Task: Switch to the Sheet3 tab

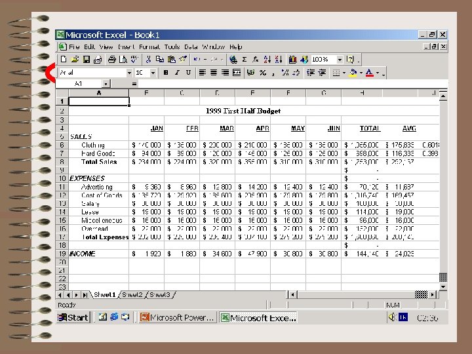Action: tap(159, 295)
